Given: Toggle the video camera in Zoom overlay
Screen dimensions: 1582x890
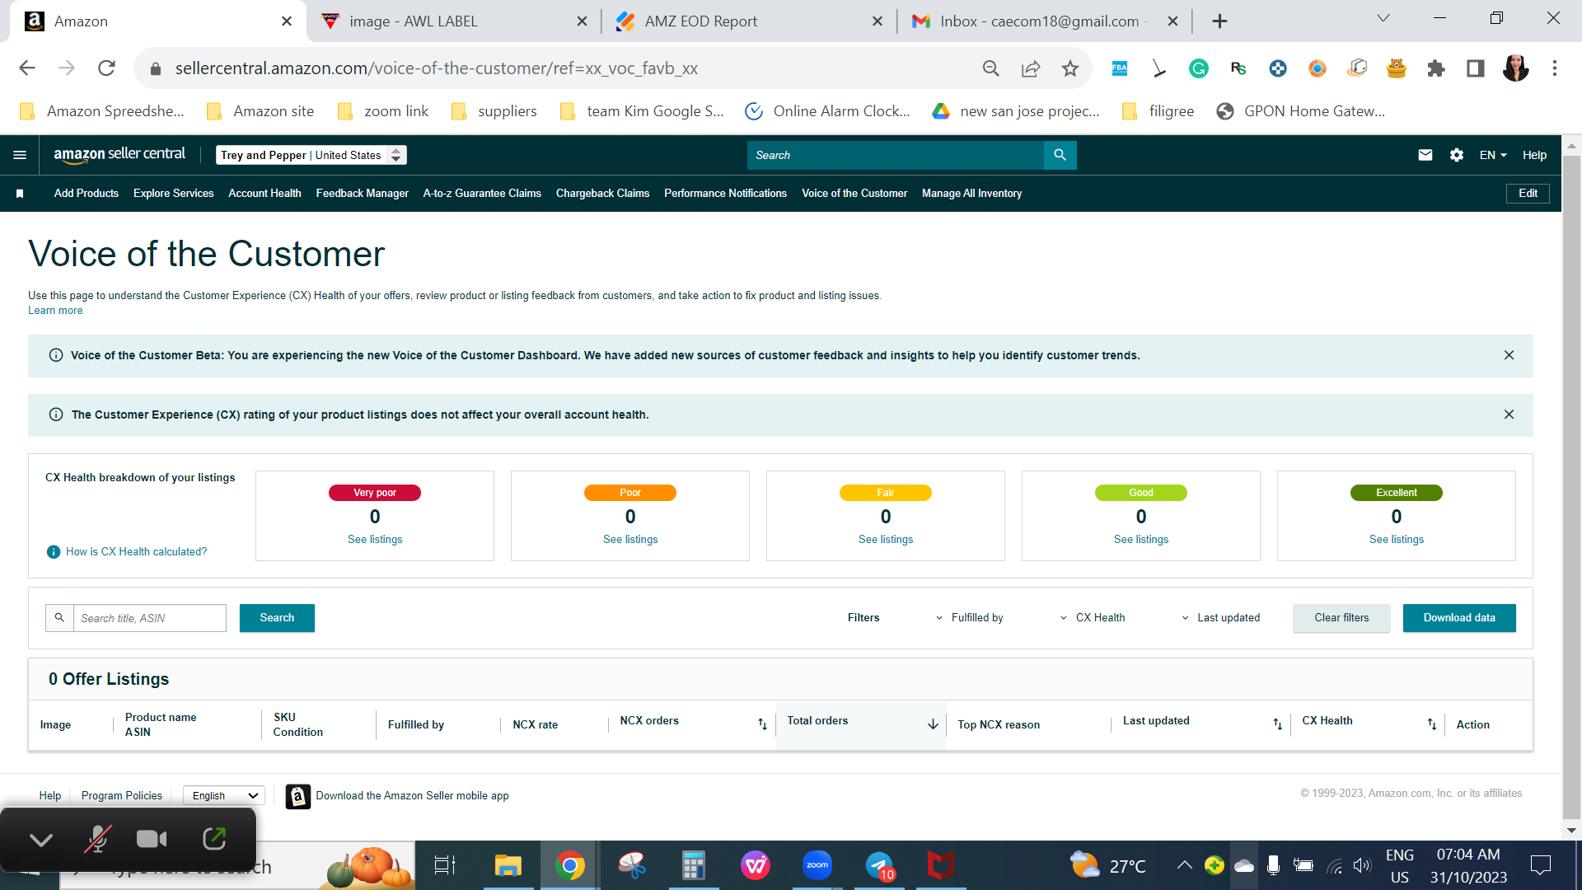Looking at the screenshot, I should pos(152,840).
